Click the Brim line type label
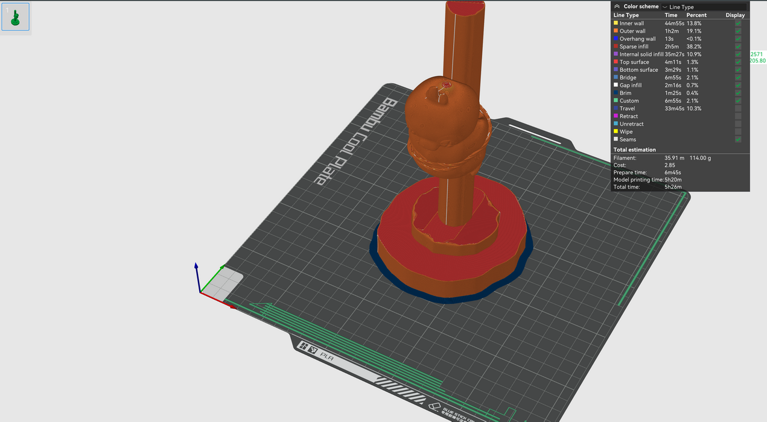Image resolution: width=767 pixels, height=422 pixels. coord(625,93)
